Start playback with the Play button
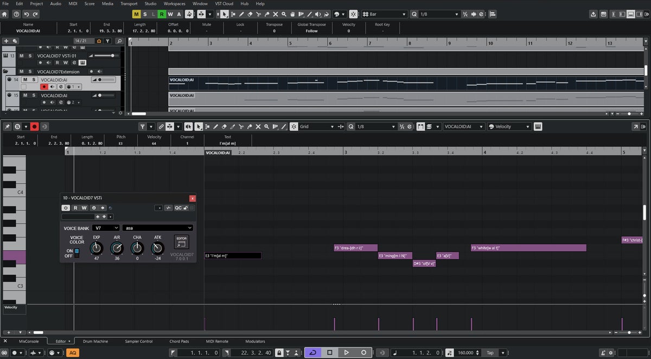 point(347,352)
